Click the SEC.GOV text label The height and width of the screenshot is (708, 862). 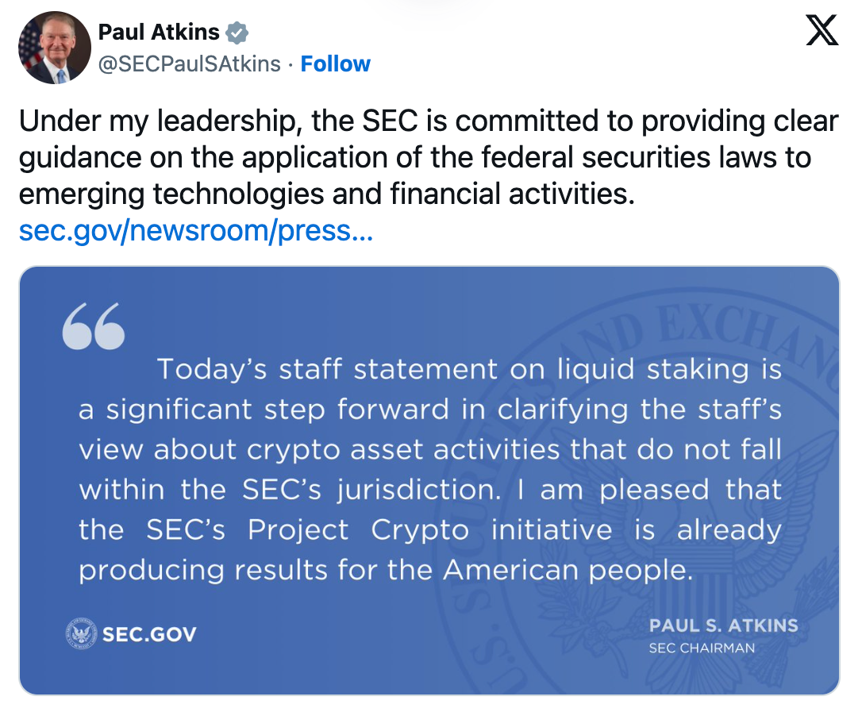pos(149,634)
